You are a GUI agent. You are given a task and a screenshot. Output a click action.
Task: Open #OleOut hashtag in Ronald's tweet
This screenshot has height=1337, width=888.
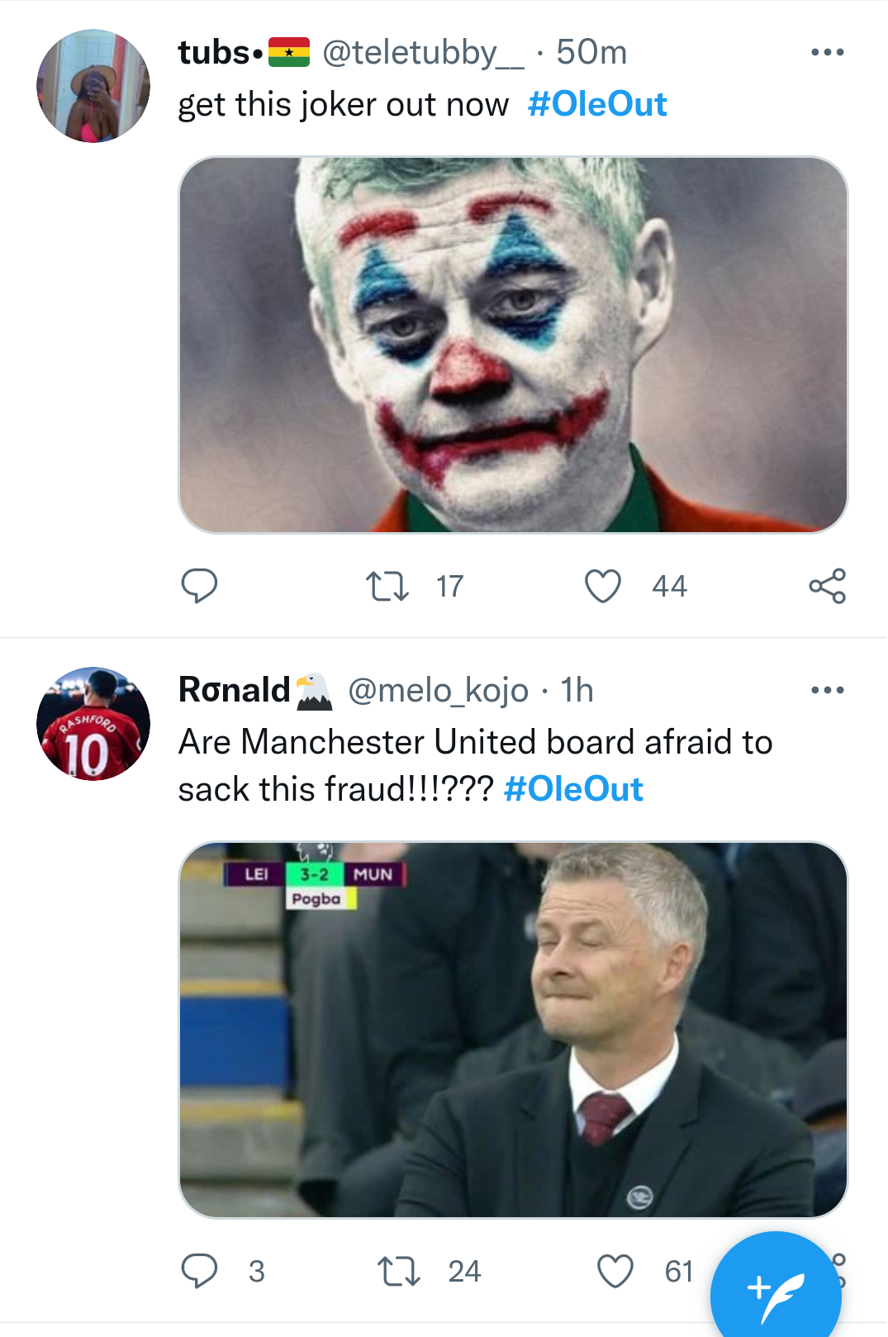point(573,789)
